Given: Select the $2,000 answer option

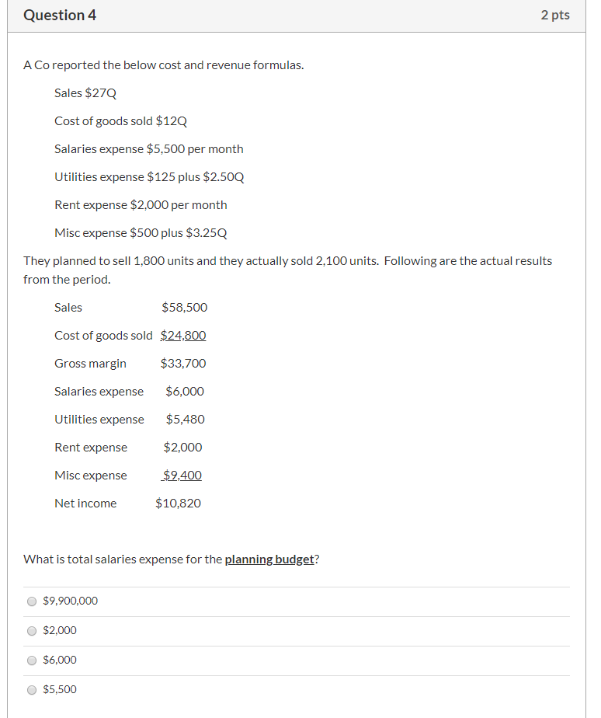Looking at the screenshot, I should pyautogui.click(x=32, y=630).
